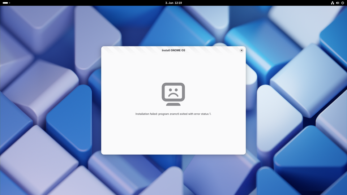Click the power icon in top bar
The image size is (347, 195).
[342, 3]
